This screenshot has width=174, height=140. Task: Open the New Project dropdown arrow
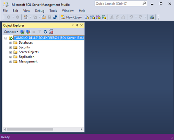click(x=30, y=17)
